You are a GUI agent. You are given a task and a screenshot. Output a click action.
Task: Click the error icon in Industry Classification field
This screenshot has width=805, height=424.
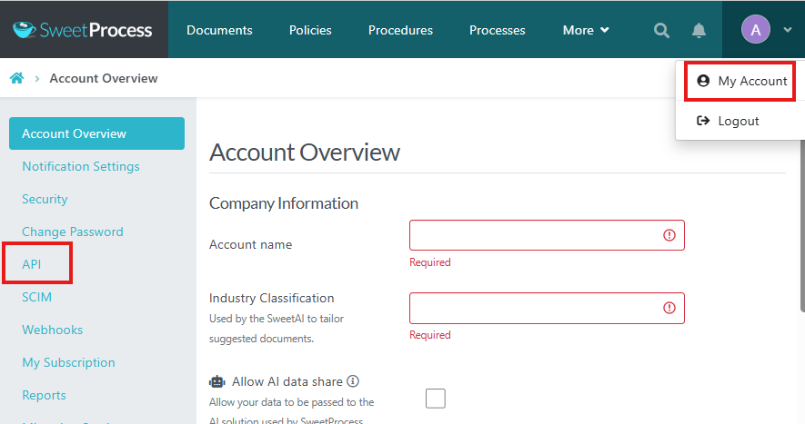point(669,308)
